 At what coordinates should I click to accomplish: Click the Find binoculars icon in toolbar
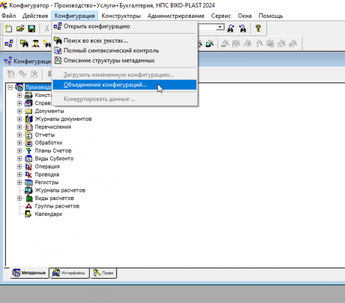(x=230, y=28)
